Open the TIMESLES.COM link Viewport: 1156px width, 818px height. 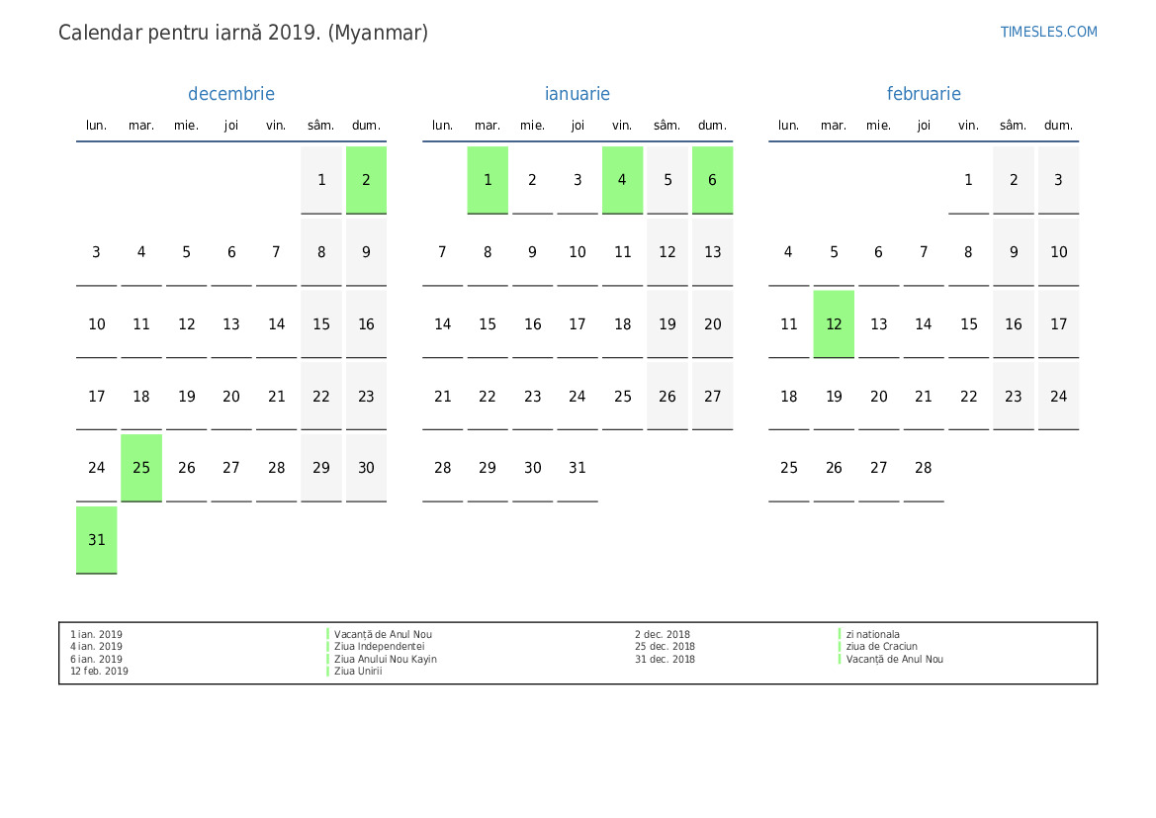(1048, 32)
